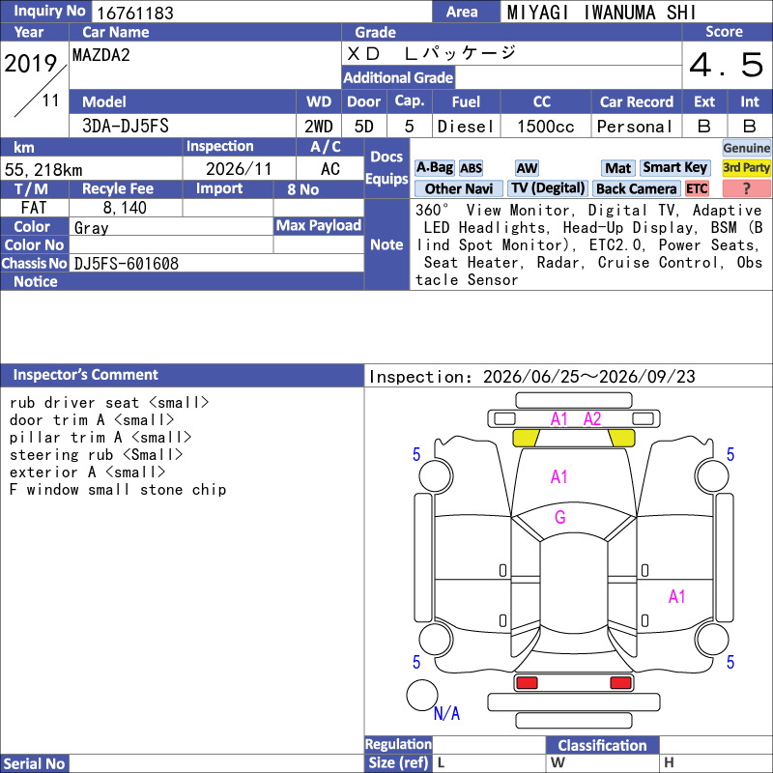This screenshot has height=773, width=773.
Task: Click the red question mark badge
Action: pyautogui.click(x=746, y=188)
